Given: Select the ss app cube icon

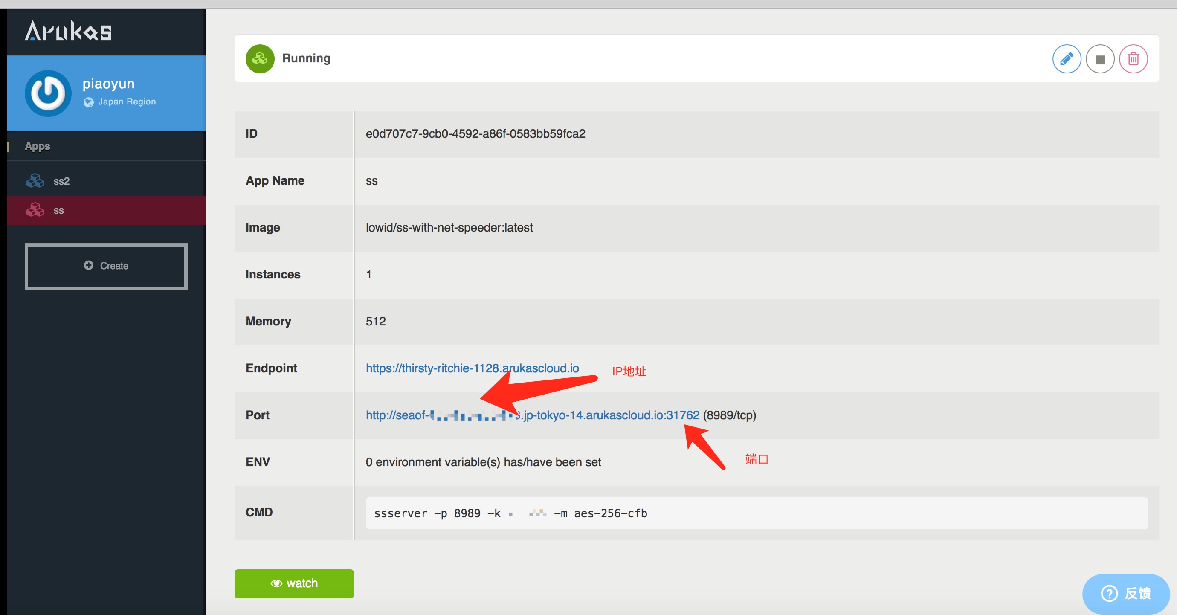Looking at the screenshot, I should tap(35, 210).
